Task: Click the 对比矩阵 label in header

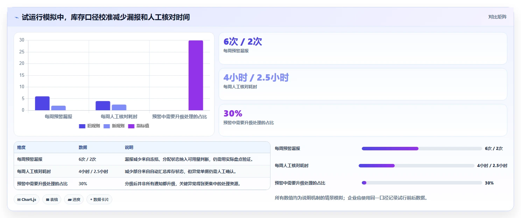Action: (x=498, y=17)
